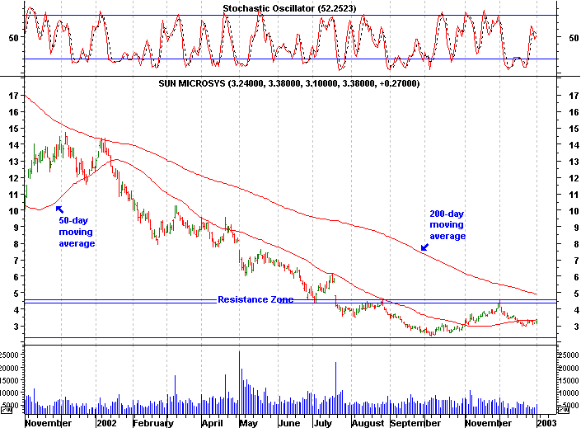Click value 10 on right price axis
Viewport: 581px width, 428px height.
click(574, 211)
